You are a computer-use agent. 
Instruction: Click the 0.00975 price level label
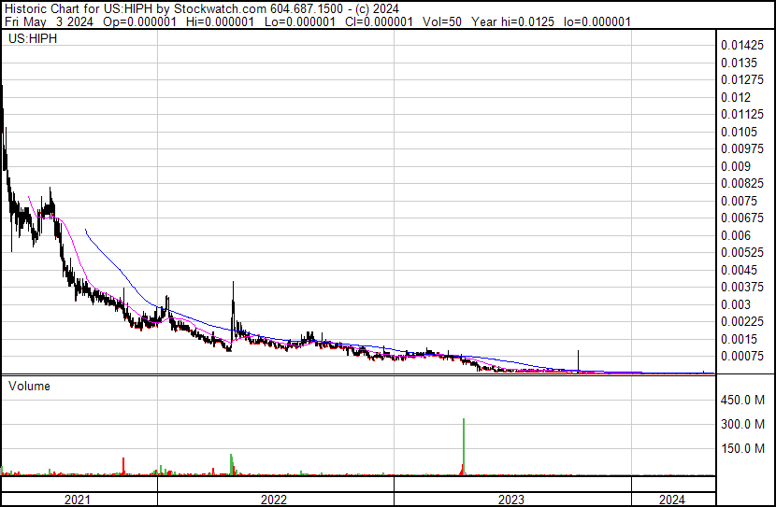click(x=742, y=148)
